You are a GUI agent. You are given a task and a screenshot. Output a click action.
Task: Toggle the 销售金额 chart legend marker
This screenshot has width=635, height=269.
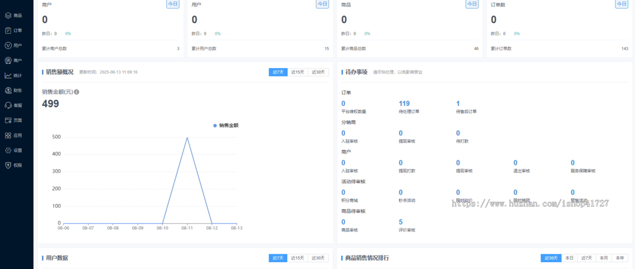(x=215, y=126)
